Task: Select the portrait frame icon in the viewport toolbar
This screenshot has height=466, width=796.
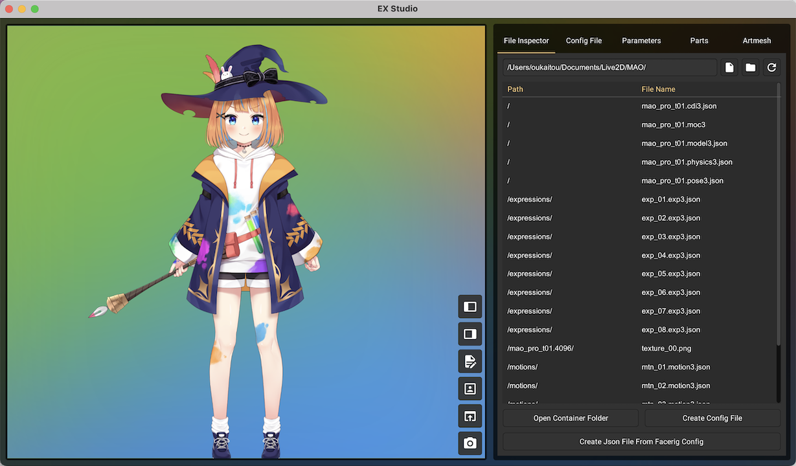Action: [x=470, y=388]
